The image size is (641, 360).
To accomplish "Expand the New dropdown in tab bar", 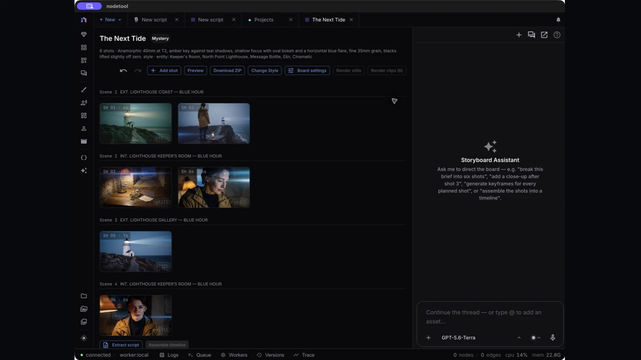I will [x=111, y=20].
